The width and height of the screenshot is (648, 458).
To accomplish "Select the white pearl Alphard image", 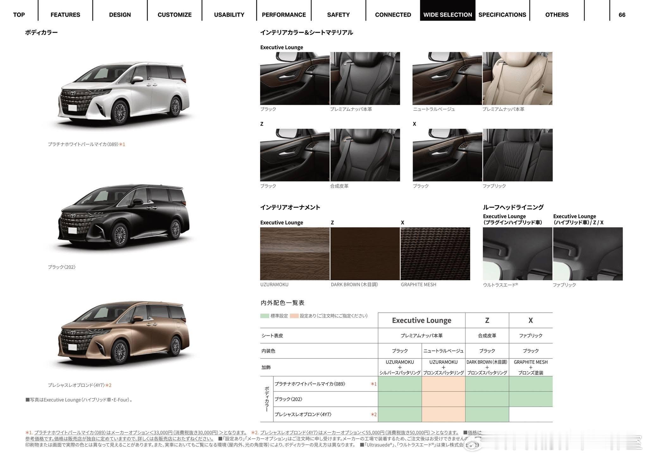I will click(124, 93).
